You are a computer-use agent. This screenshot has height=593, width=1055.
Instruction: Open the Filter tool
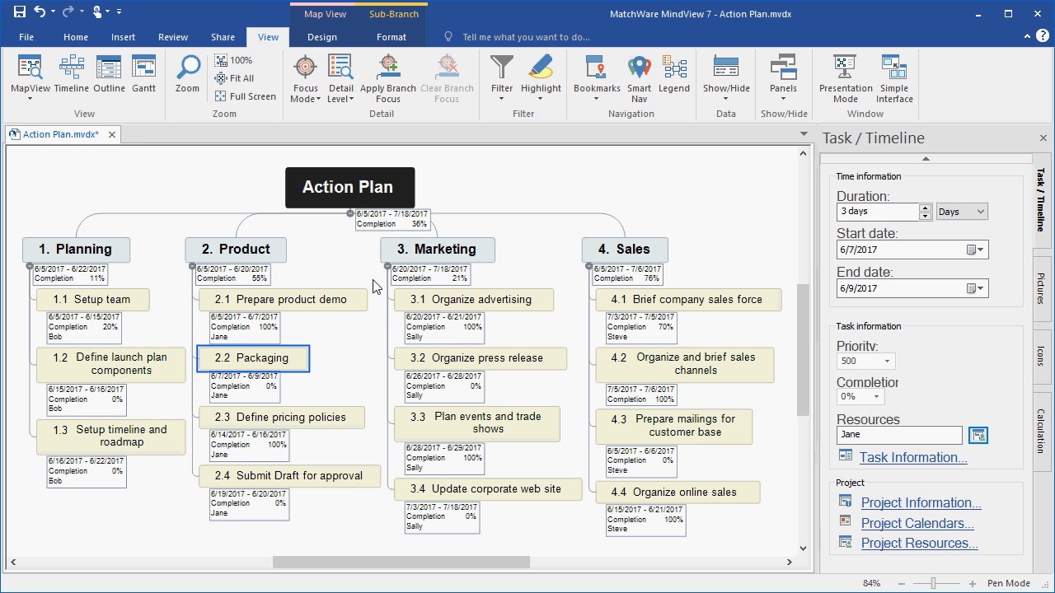[502, 79]
